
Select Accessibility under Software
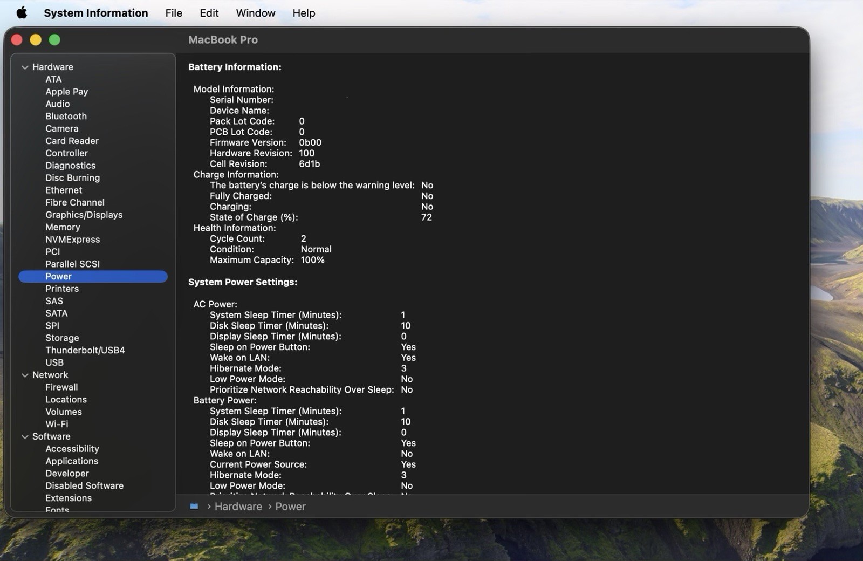coord(72,449)
